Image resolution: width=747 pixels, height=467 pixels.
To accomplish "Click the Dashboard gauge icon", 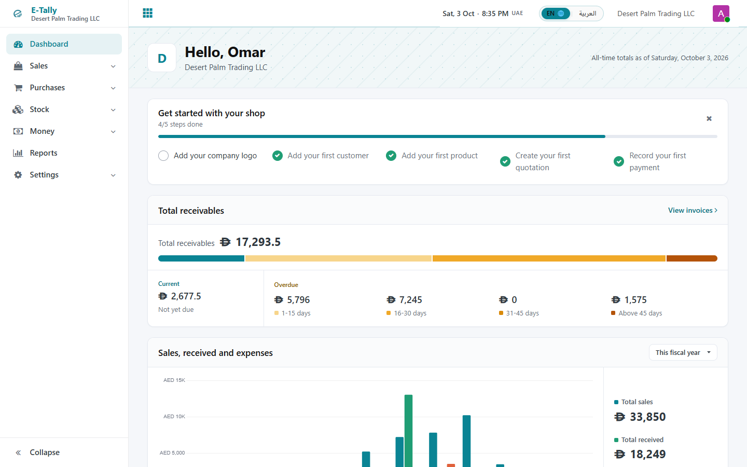I will (x=18, y=44).
